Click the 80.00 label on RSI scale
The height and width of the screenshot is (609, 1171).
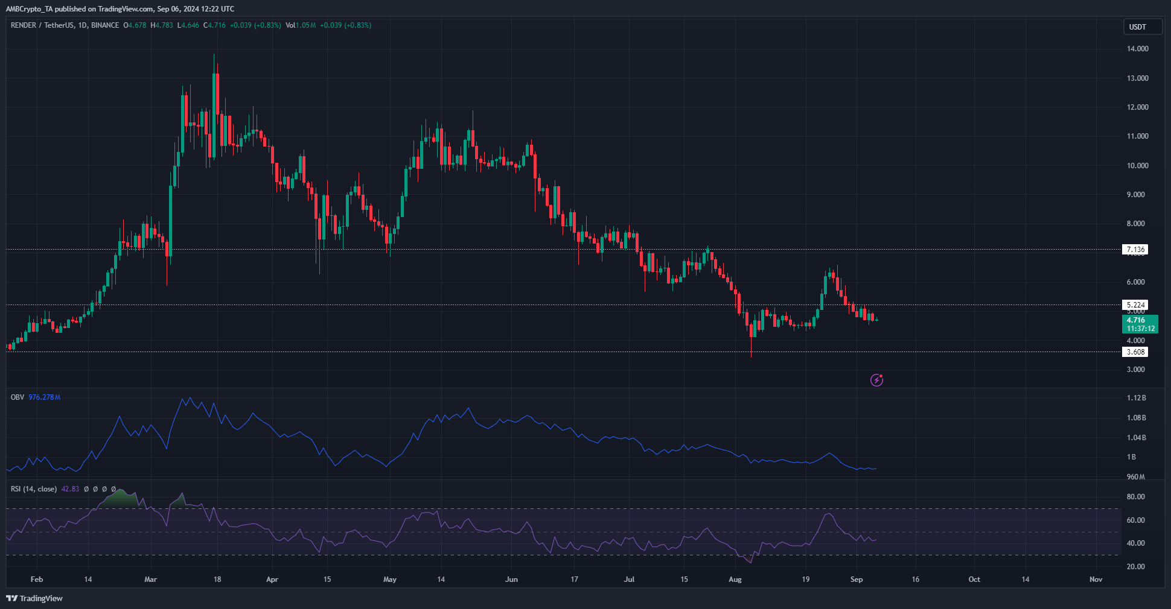1135,497
